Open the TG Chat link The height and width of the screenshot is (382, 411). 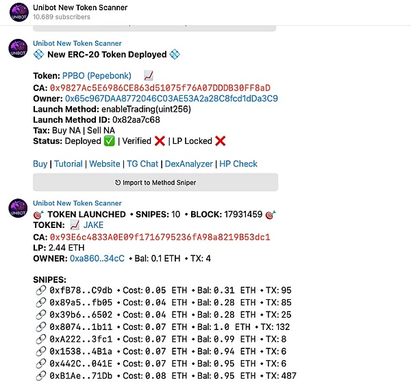[x=142, y=164]
